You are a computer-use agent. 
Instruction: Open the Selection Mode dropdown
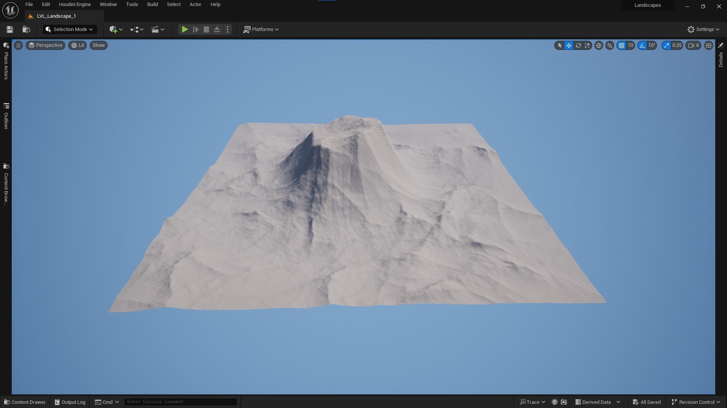tap(70, 29)
